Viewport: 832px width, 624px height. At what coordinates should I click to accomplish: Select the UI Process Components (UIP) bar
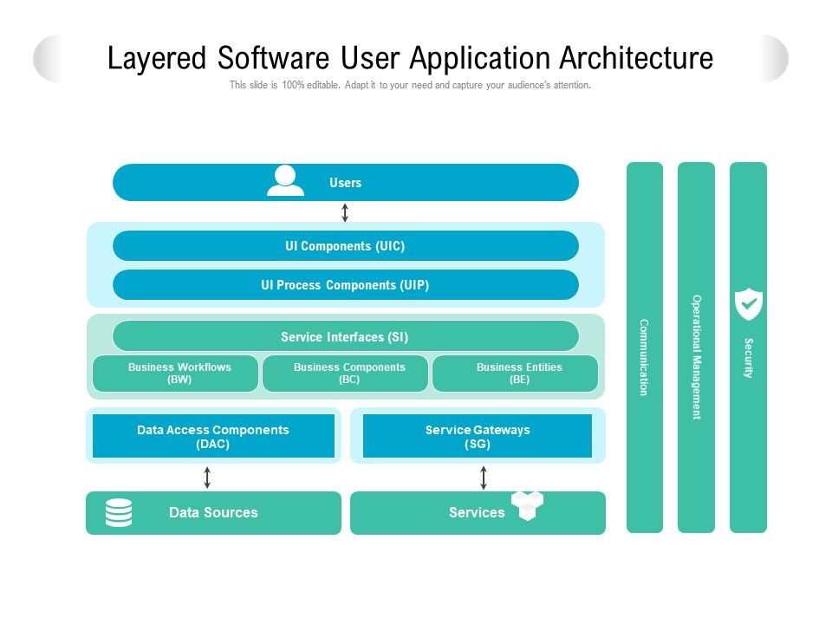(346, 285)
